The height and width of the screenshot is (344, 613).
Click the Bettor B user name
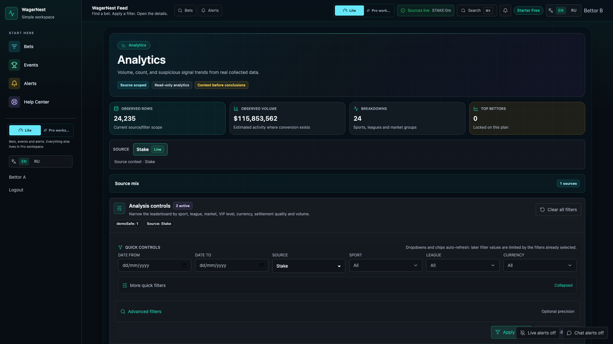pos(593,11)
